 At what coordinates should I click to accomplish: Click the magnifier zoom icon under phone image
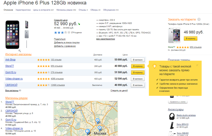click(20, 51)
